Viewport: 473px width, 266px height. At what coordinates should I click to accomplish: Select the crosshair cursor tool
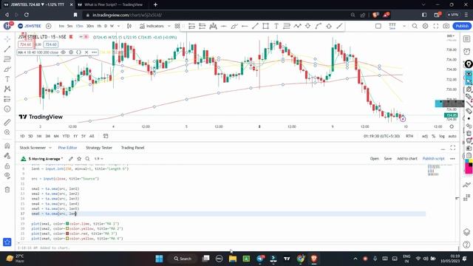7,39
